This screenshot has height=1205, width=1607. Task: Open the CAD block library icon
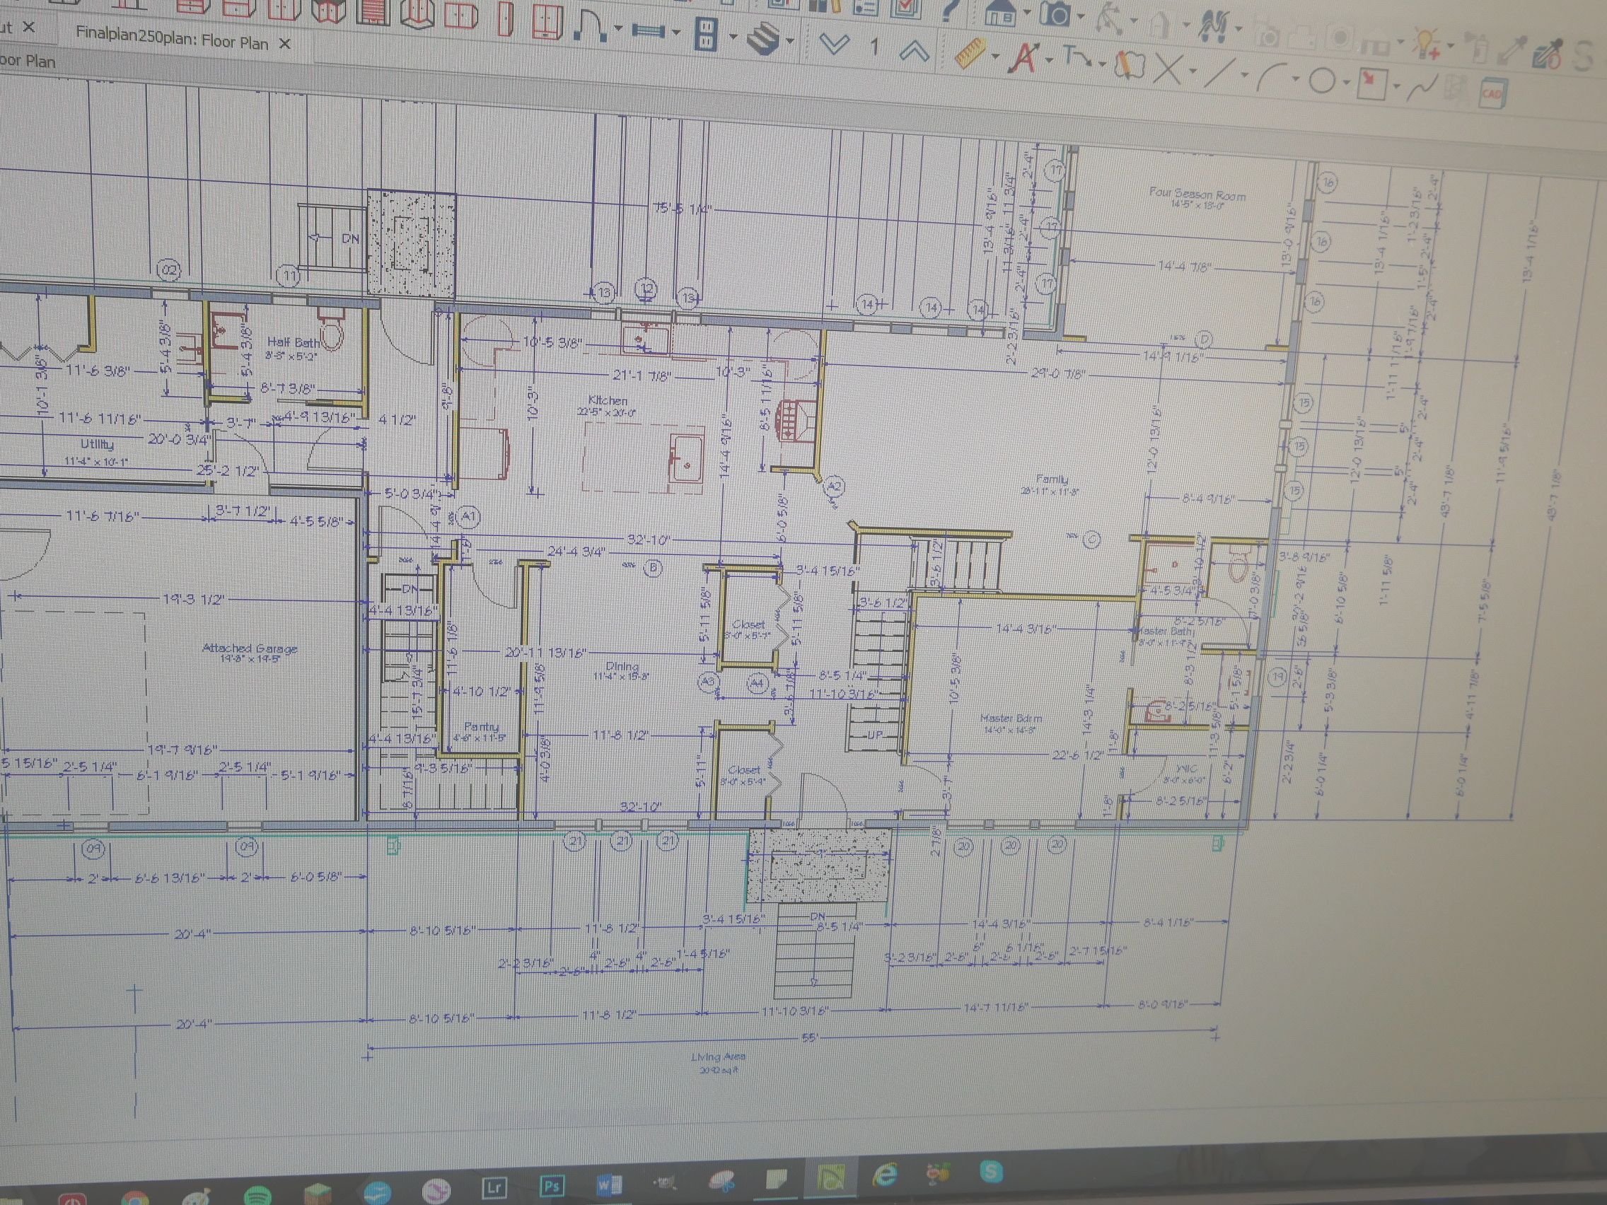pos(1493,93)
